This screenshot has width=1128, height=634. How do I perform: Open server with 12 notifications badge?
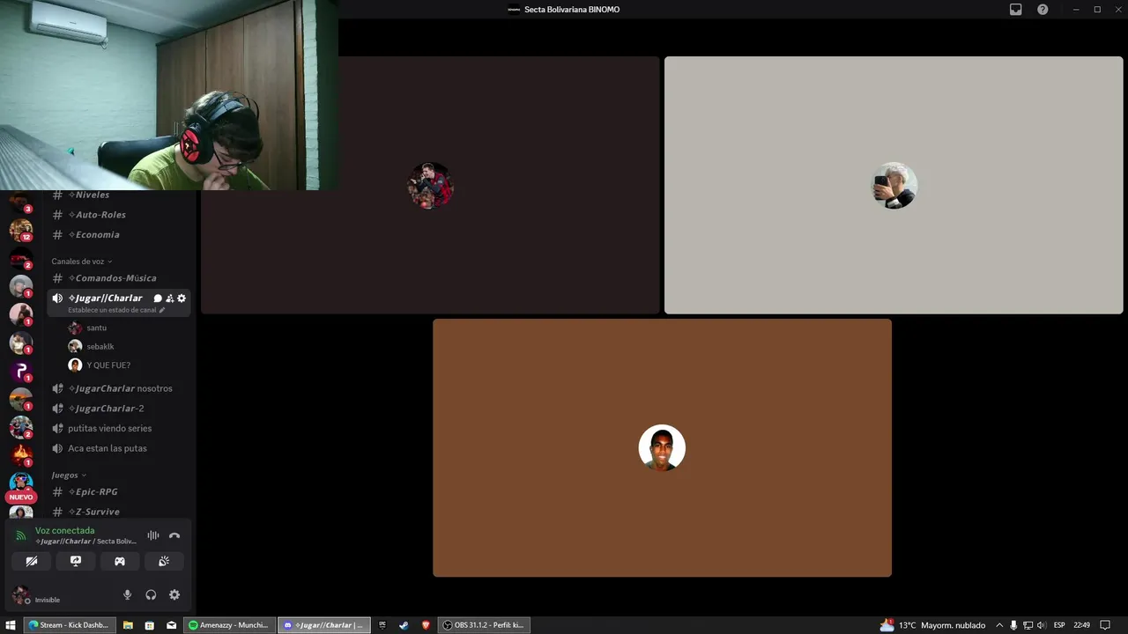21,230
